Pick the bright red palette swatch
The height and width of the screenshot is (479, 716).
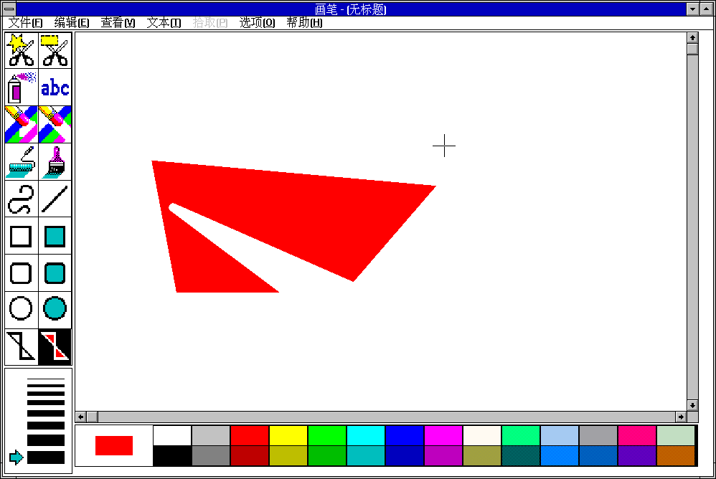pos(250,435)
